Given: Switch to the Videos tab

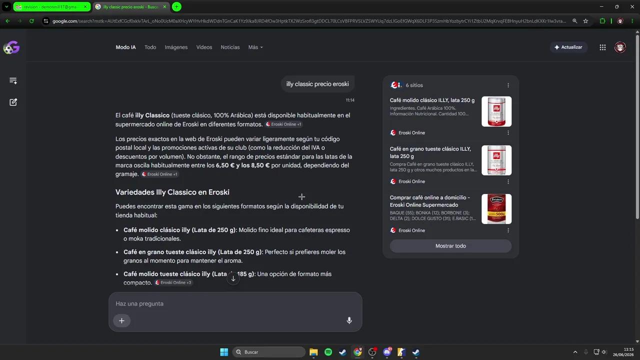Looking at the screenshot, I should tap(204, 47).
